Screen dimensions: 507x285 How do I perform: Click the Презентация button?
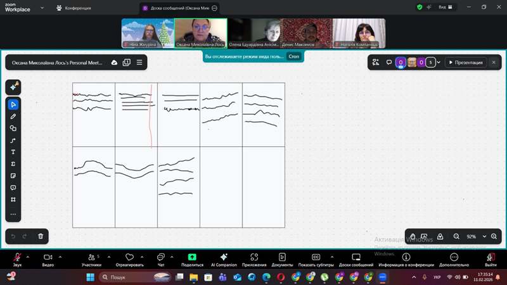[x=466, y=62]
